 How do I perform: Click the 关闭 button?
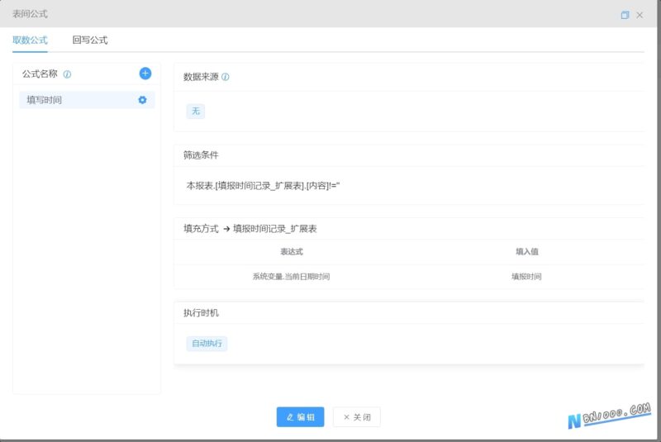[x=357, y=416]
